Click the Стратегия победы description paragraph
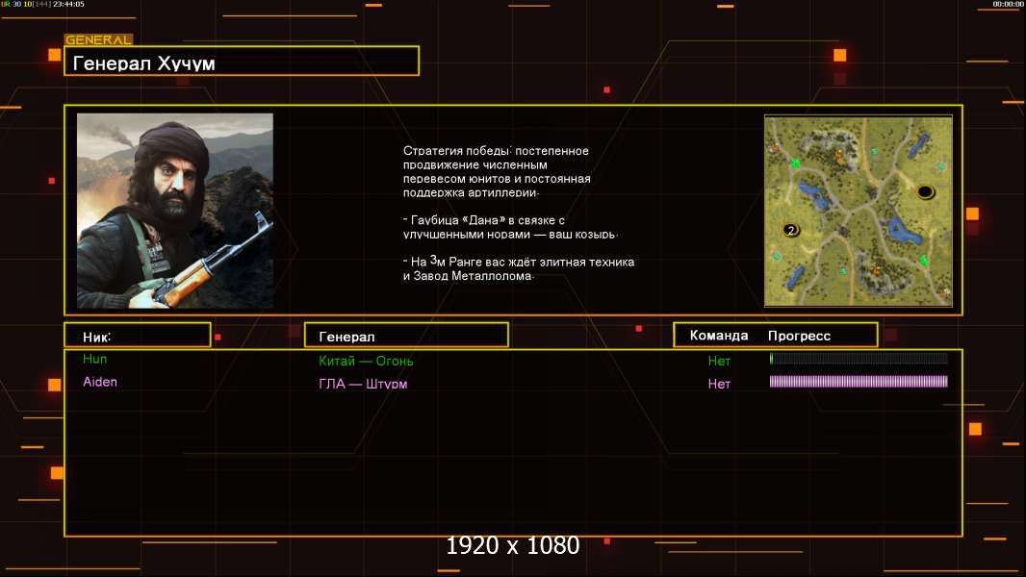 (497, 171)
